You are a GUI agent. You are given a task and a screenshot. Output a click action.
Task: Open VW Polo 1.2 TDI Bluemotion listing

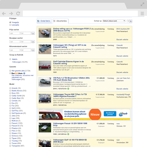(71, 79)
